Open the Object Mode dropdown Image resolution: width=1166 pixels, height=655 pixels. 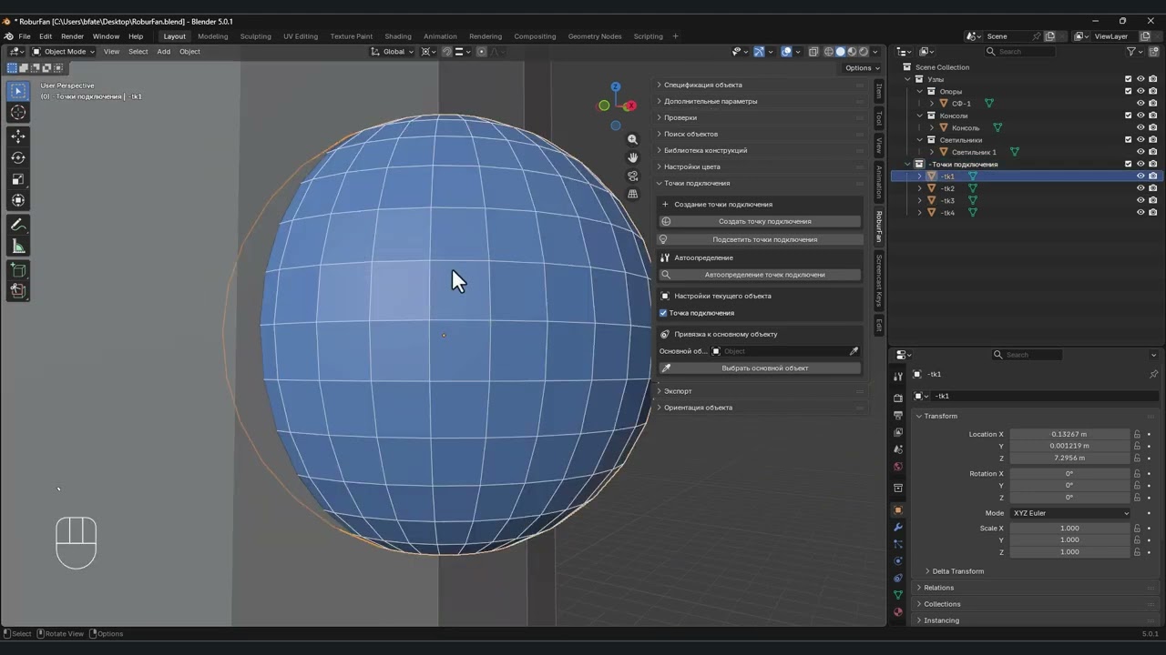tap(64, 52)
